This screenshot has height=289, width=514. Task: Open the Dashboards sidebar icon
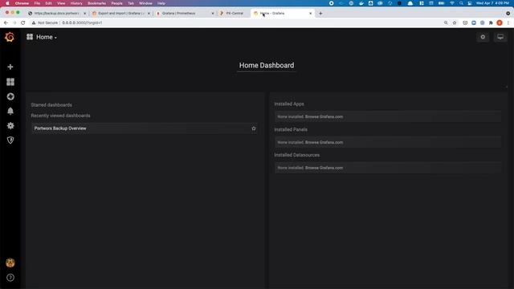point(10,82)
